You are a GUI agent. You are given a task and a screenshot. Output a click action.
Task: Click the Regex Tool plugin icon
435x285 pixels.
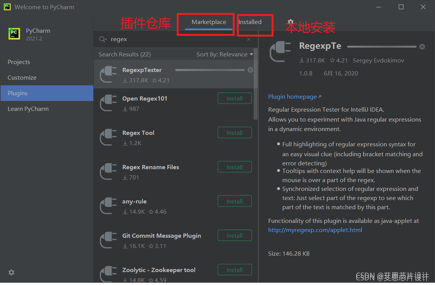pos(109,137)
